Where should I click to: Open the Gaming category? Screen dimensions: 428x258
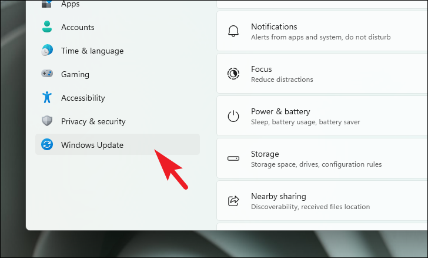click(118, 74)
